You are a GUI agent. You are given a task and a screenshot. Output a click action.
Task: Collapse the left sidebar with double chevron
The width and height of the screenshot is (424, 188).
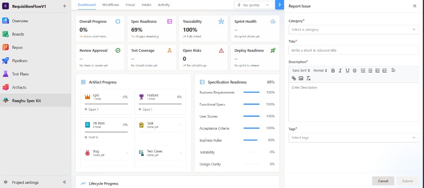pyautogui.click(x=64, y=182)
